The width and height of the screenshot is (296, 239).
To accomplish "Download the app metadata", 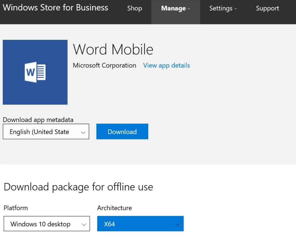I will [122, 131].
